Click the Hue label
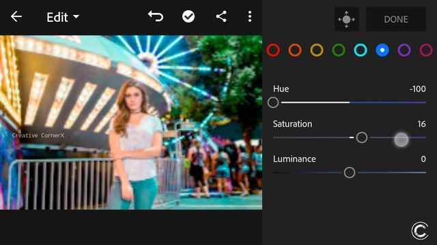 281,89
